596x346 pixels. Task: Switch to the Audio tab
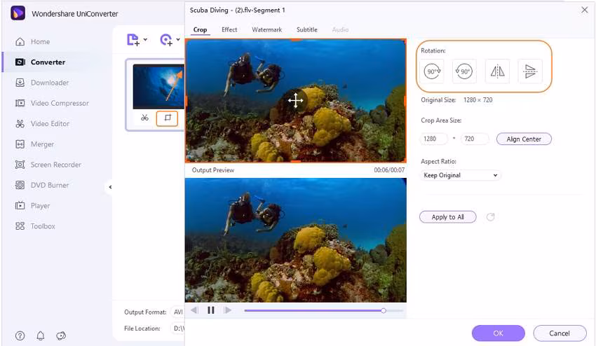pyautogui.click(x=340, y=29)
